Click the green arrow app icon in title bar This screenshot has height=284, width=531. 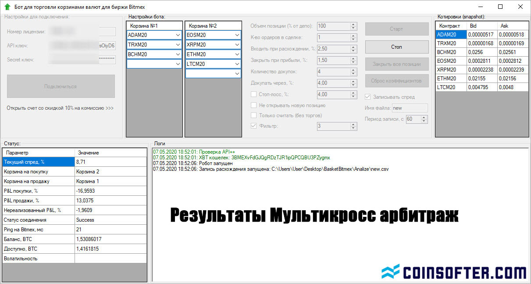click(x=7, y=7)
